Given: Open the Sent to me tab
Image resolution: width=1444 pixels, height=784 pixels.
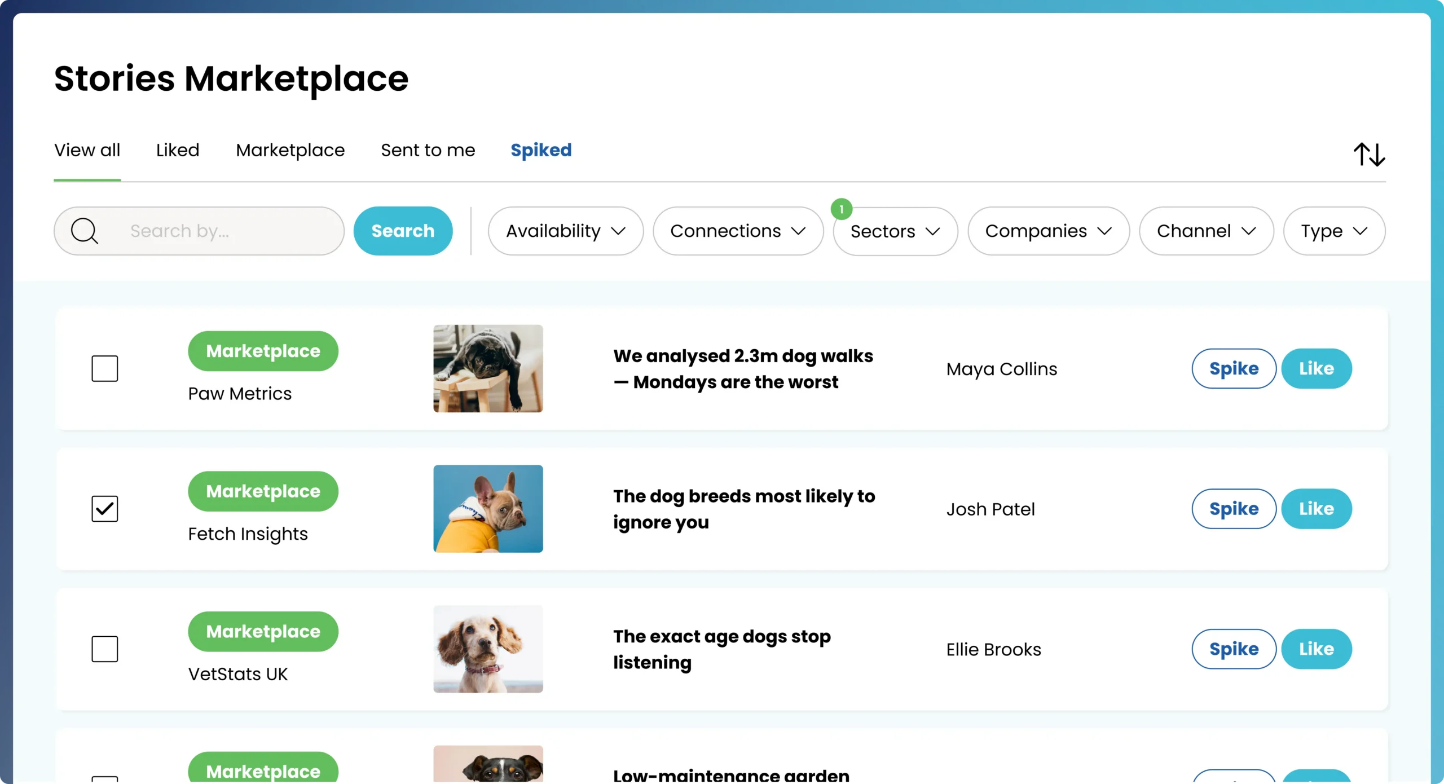Looking at the screenshot, I should click(428, 150).
